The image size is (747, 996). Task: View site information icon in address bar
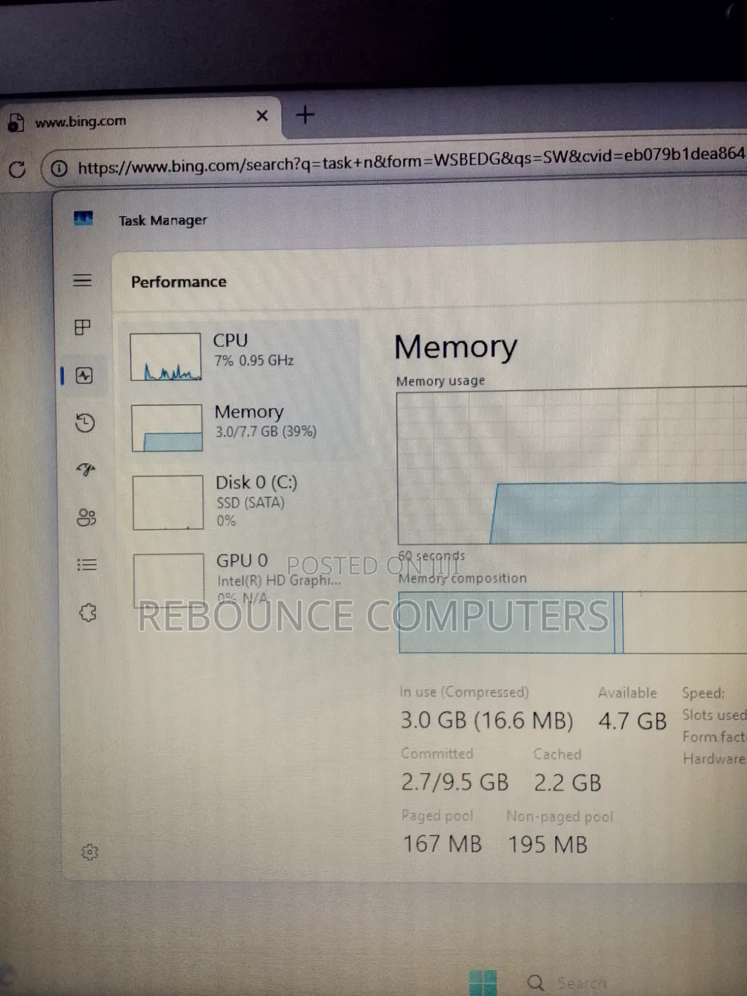(59, 168)
